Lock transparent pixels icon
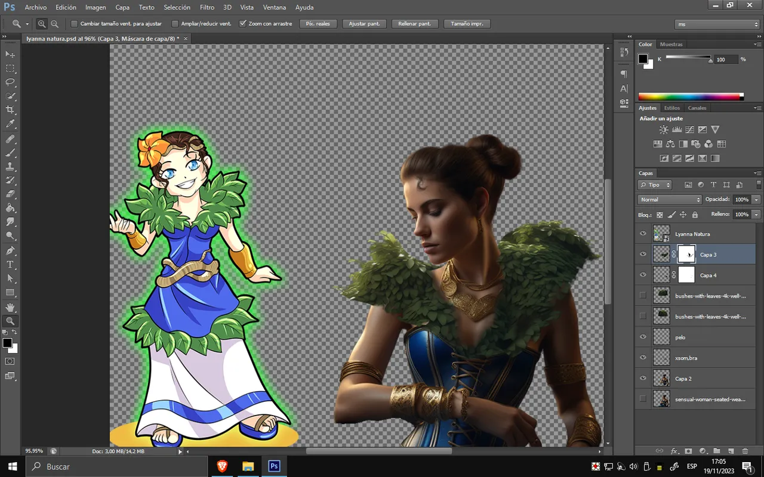Screen dimensions: 764x477 [x=660, y=215]
